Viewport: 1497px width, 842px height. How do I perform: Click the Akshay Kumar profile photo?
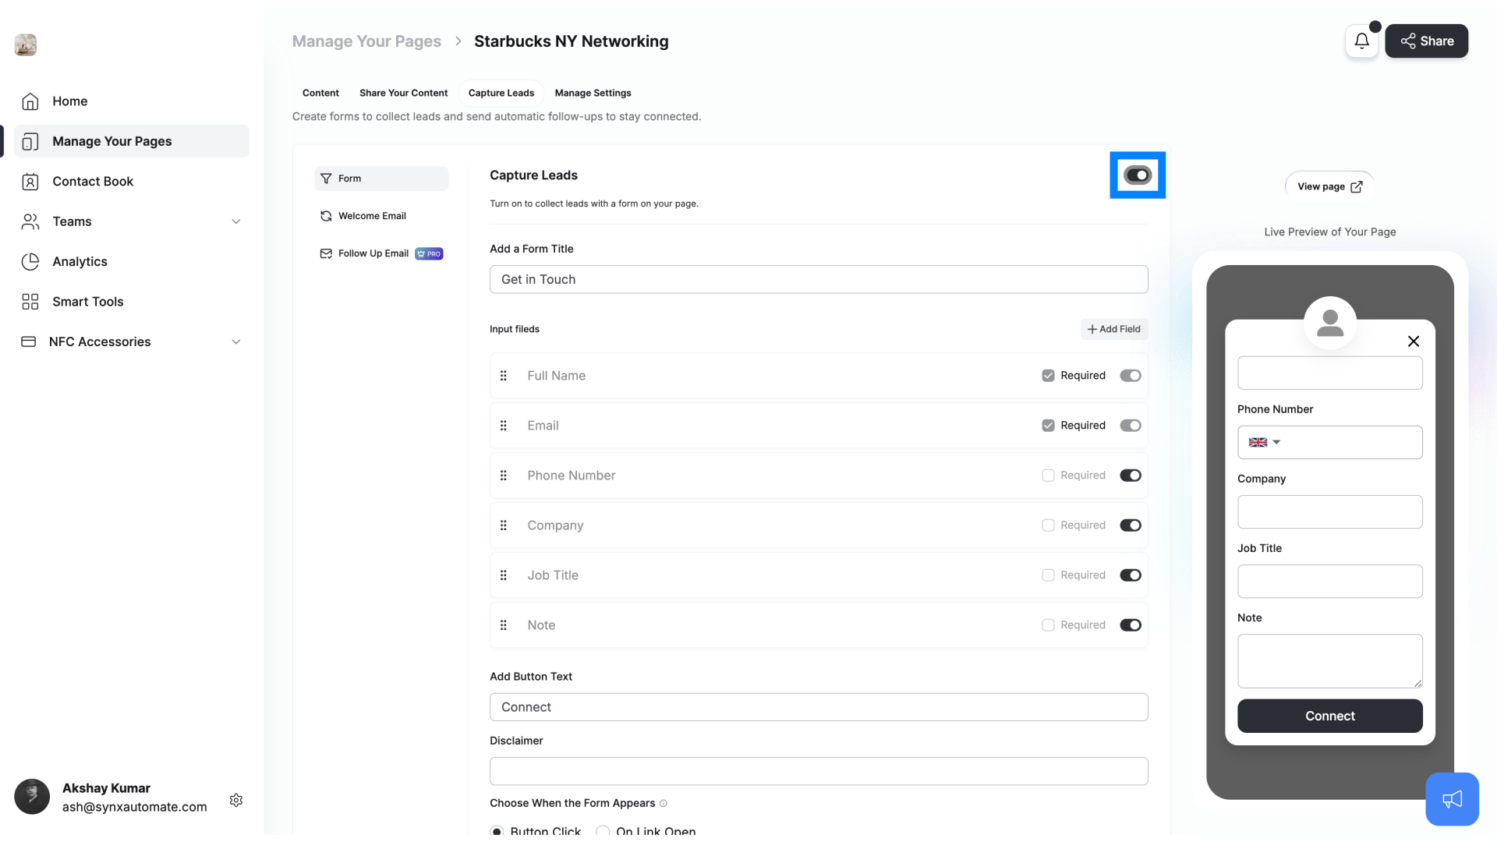coord(32,796)
